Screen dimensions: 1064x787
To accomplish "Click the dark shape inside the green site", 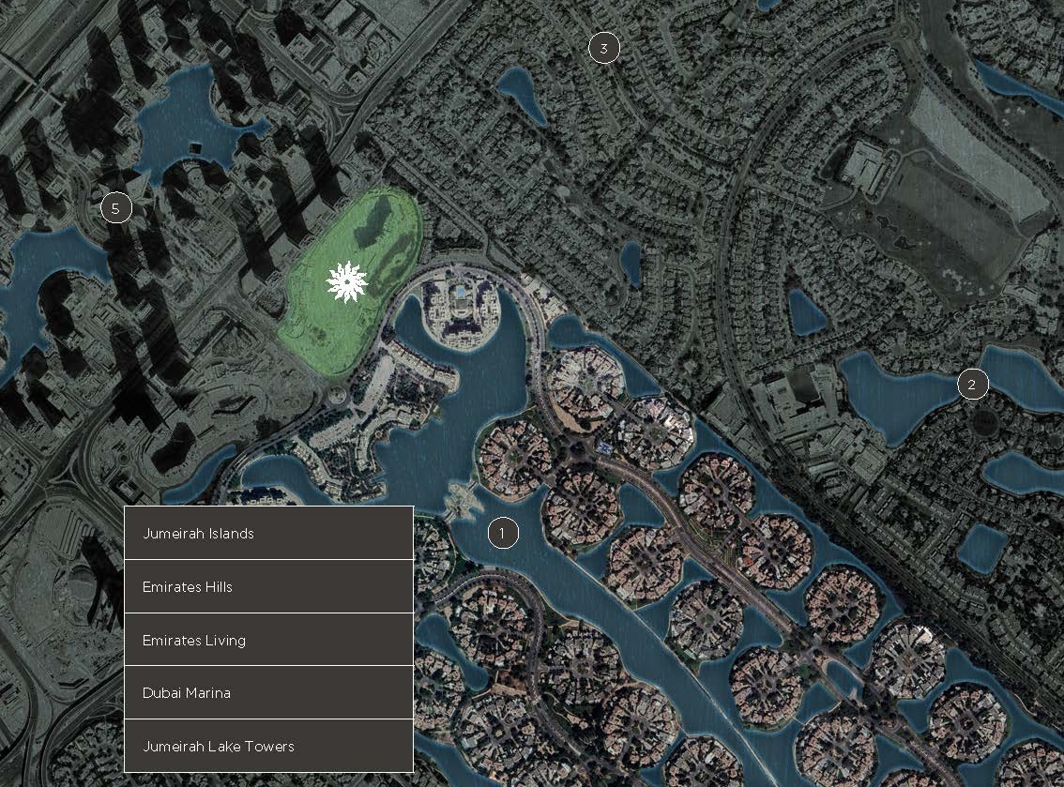I will 374,219.
